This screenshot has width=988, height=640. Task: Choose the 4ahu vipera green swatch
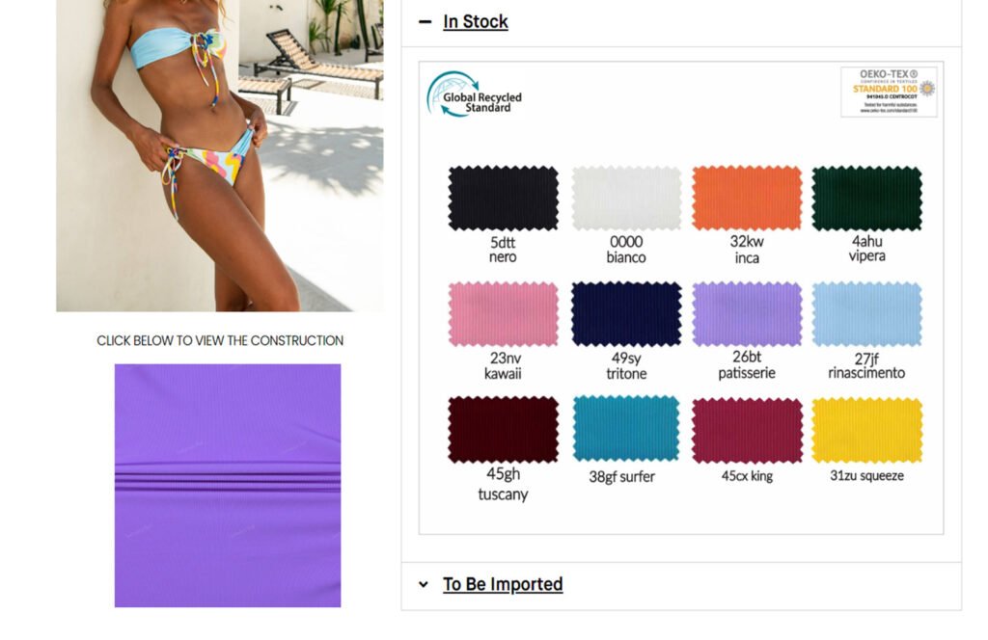867,199
